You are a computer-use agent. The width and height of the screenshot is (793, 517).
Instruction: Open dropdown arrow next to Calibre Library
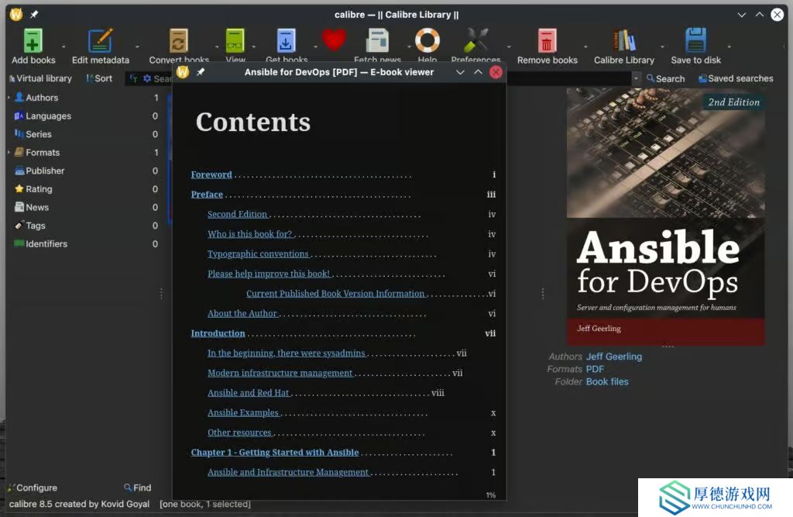(x=662, y=47)
